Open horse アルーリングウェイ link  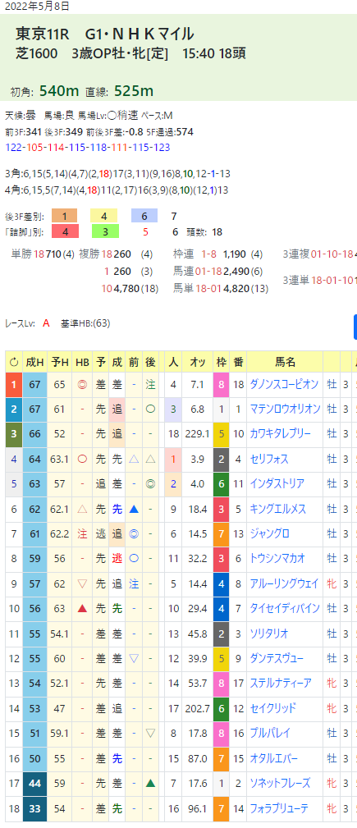(x=284, y=583)
